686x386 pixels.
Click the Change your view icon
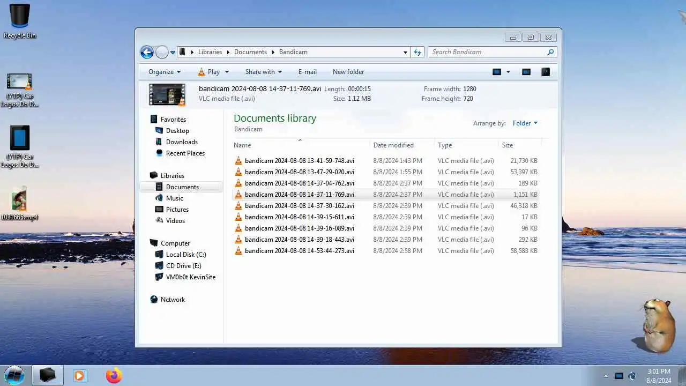(497, 72)
